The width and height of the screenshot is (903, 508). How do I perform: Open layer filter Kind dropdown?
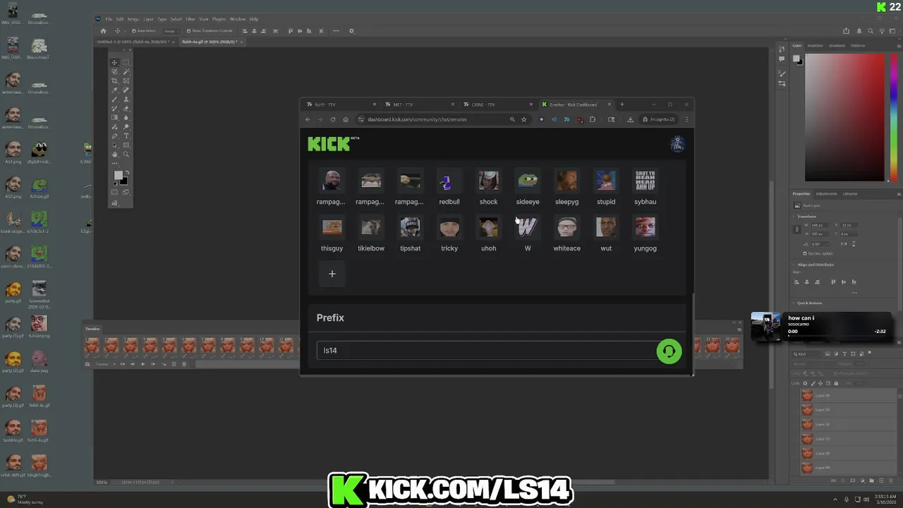807,354
